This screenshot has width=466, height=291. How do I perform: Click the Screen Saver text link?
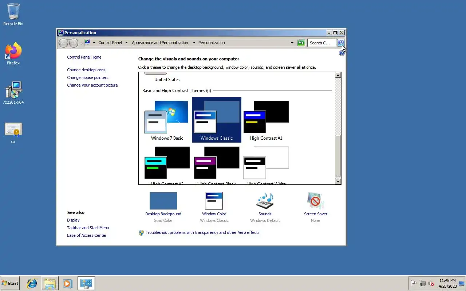pos(316,214)
